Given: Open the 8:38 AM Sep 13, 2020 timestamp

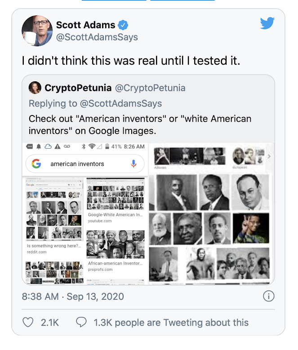Looking at the screenshot, I should pyautogui.click(x=73, y=297).
